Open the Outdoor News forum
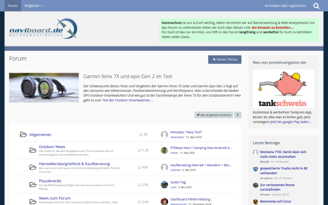 coord(52,147)
